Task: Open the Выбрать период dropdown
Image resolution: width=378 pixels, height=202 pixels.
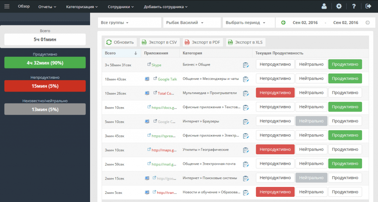Action: click(249, 22)
